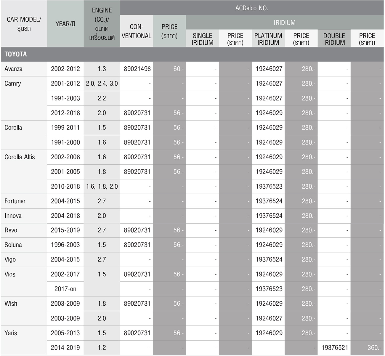
Task: Click engine size 1.3 for Avanza
Action: 102,69
